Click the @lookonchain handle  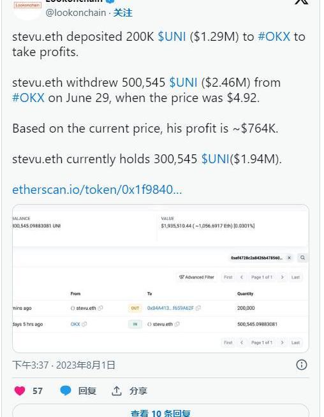click(76, 13)
